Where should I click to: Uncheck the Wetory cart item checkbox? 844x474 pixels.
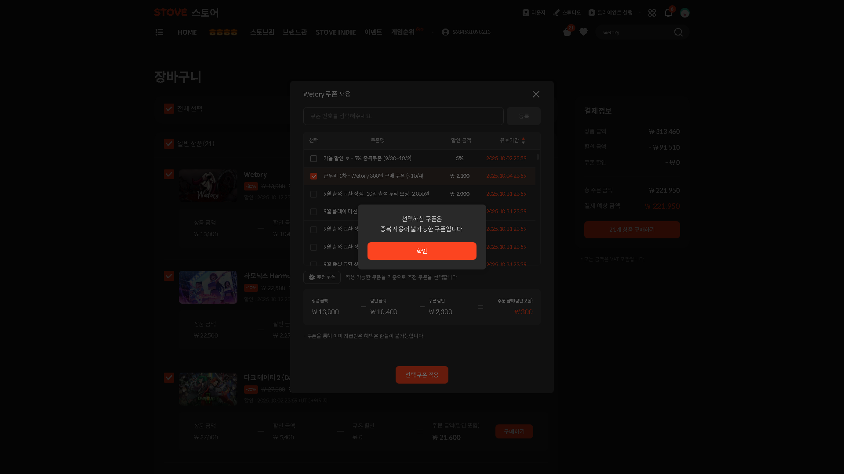169,174
